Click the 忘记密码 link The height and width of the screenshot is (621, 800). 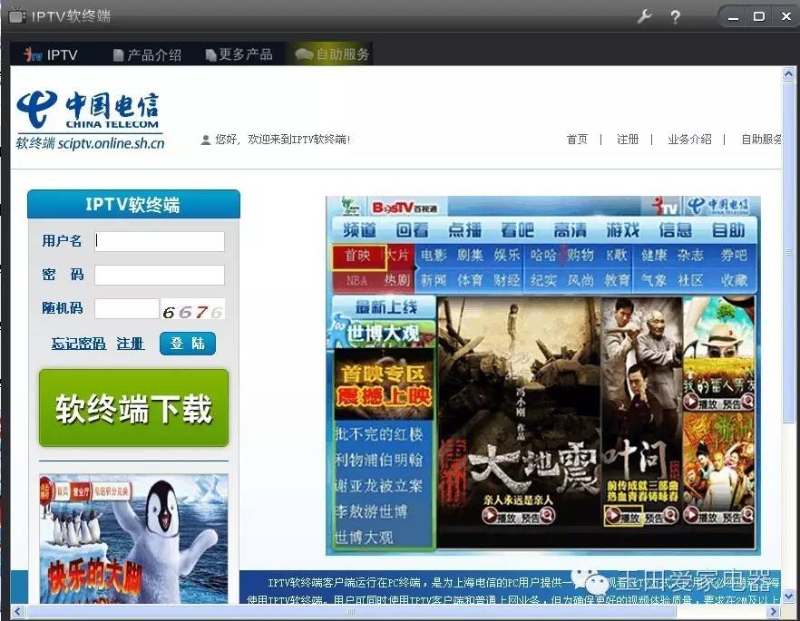pyautogui.click(x=79, y=343)
